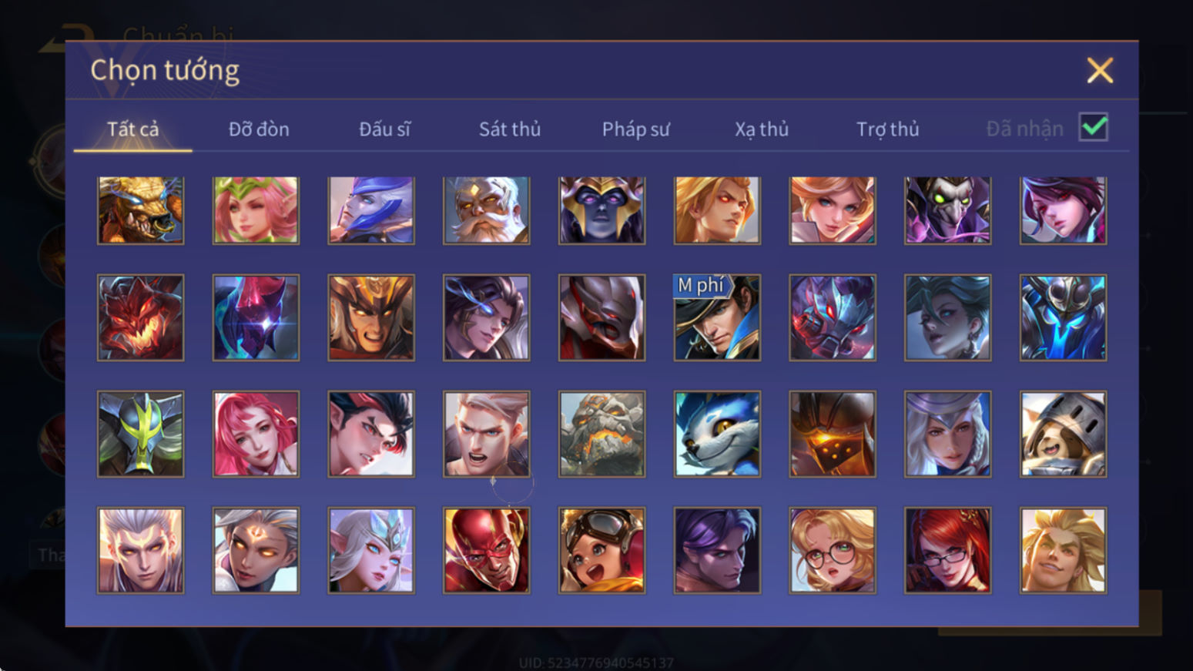Pick the plague doctor masked hero
The width and height of the screenshot is (1193, 671).
point(947,210)
